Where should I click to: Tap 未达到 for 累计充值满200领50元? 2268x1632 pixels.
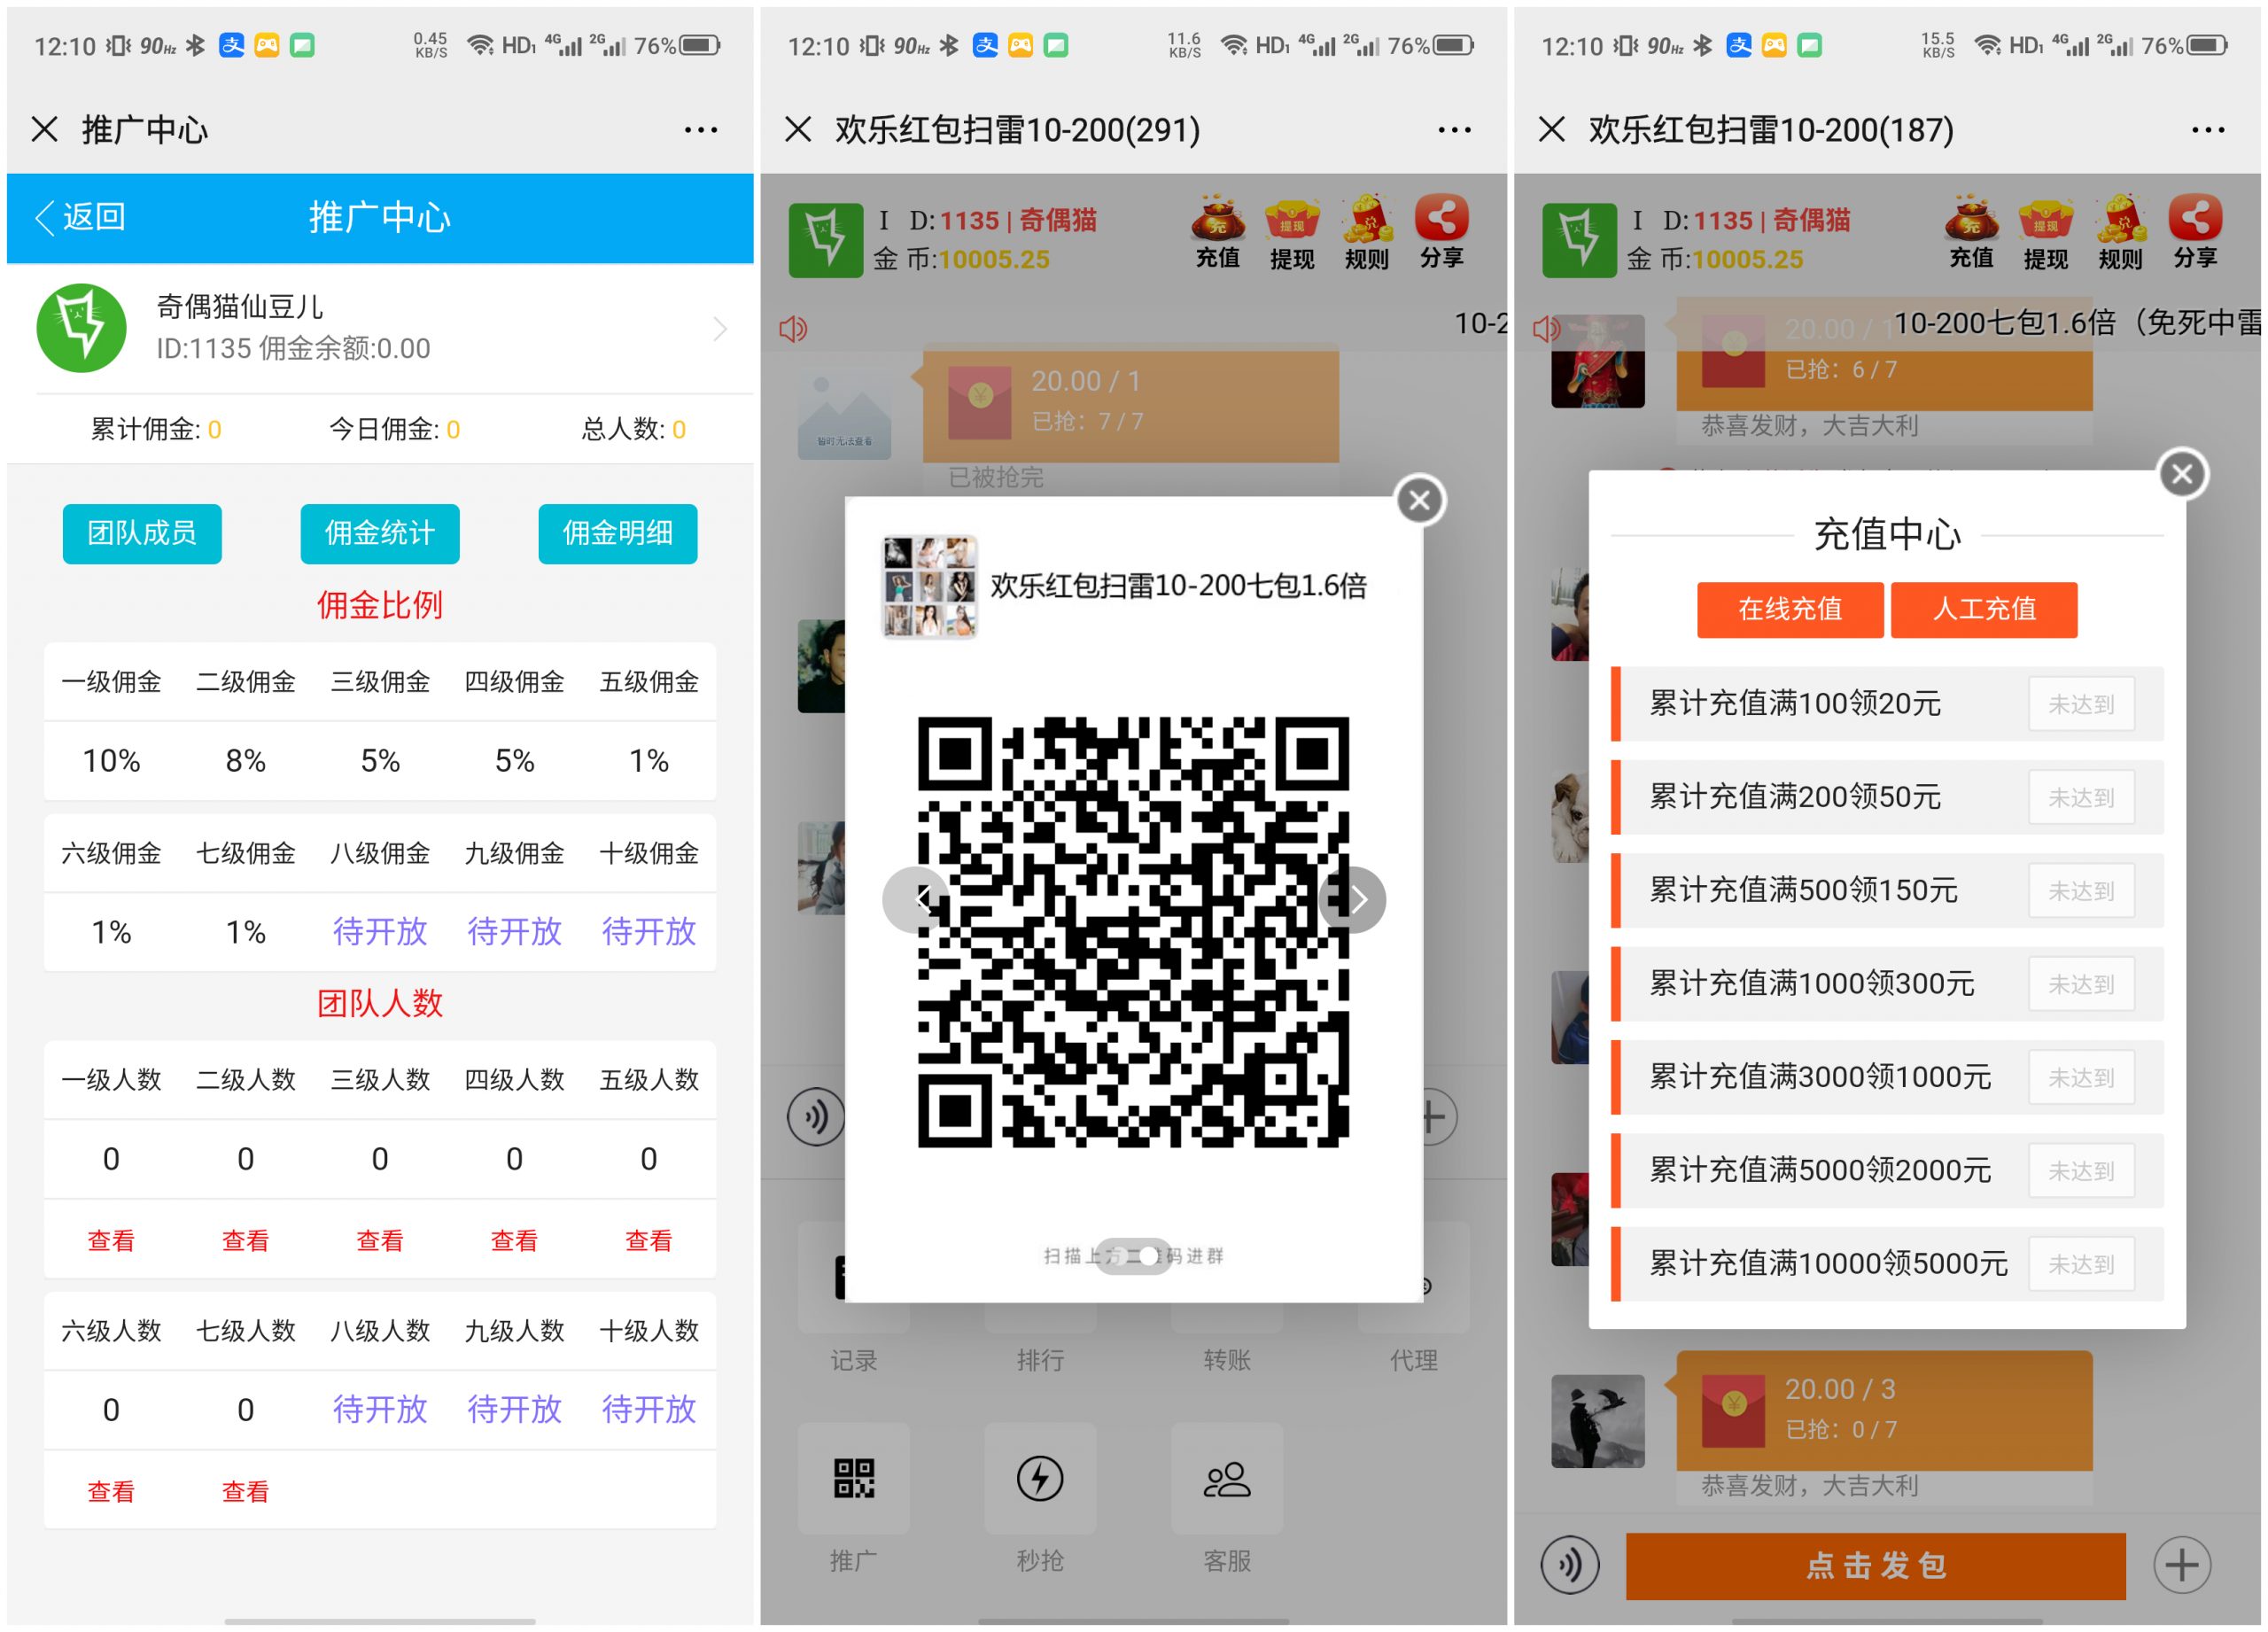coord(2081,797)
